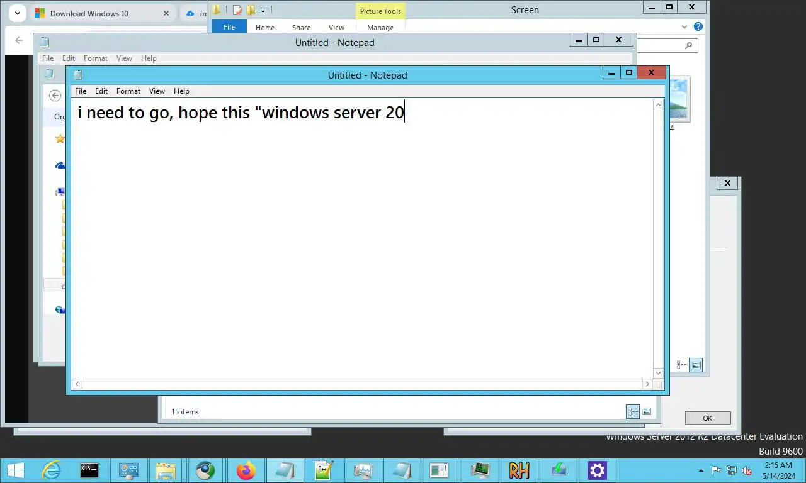This screenshot has width=806, height=483.
Task: Switch to Home ribbon tab
Action: (x=265, y=28)
